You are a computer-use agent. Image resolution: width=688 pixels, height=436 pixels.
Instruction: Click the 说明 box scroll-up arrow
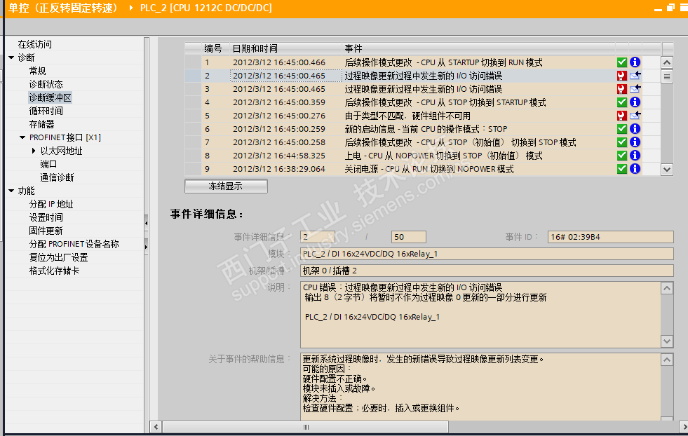(667, 288)
